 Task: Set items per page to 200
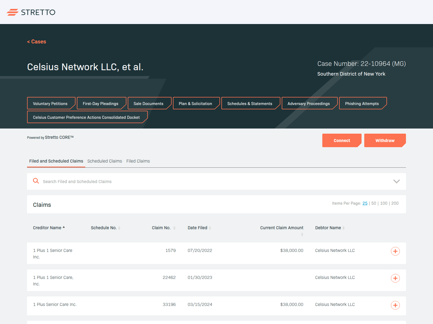pos(395,203)
